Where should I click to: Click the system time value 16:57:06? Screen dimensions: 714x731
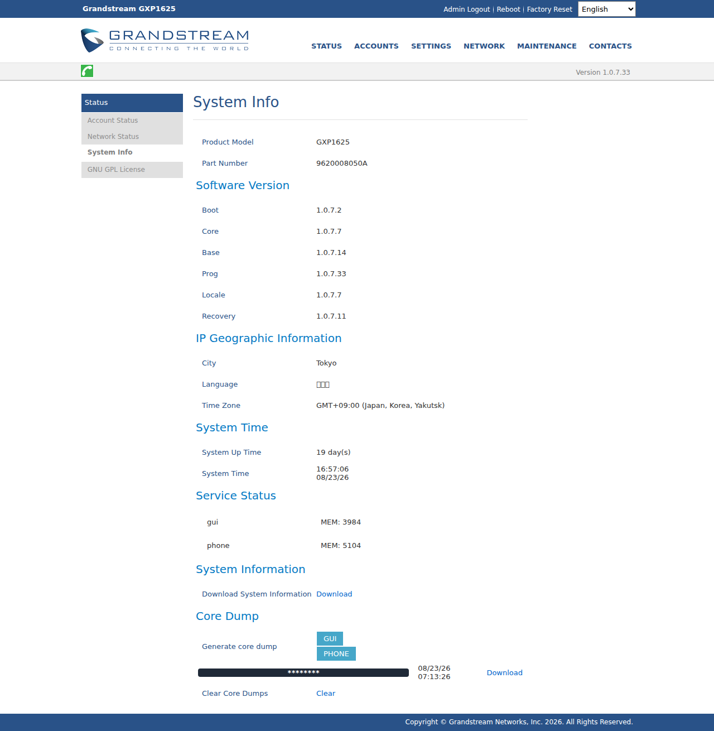coord(332,469)
